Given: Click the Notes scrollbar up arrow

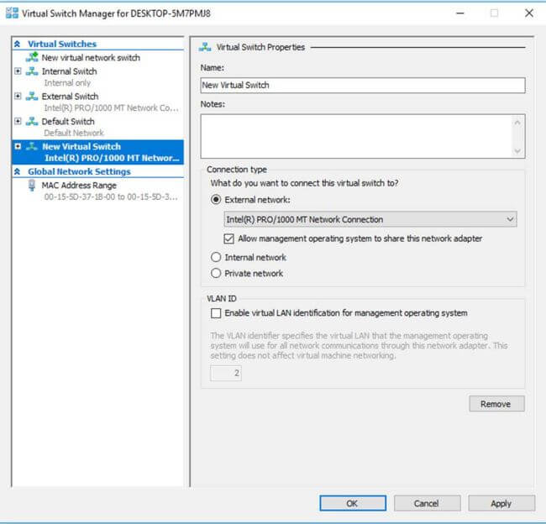Looking at the screenshot, I should click(517, 123).
